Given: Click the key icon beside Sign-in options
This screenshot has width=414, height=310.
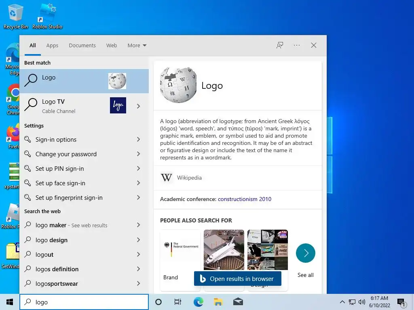Looking at the screenshot, I should click(x=28, y=139).
